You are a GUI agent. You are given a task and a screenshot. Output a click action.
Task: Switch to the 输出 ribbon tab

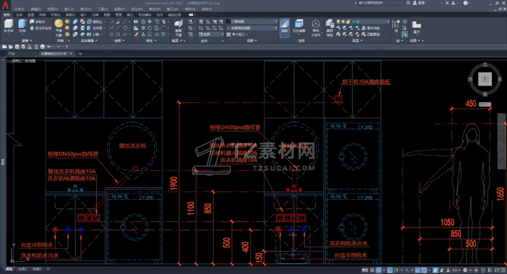(130, 15)
